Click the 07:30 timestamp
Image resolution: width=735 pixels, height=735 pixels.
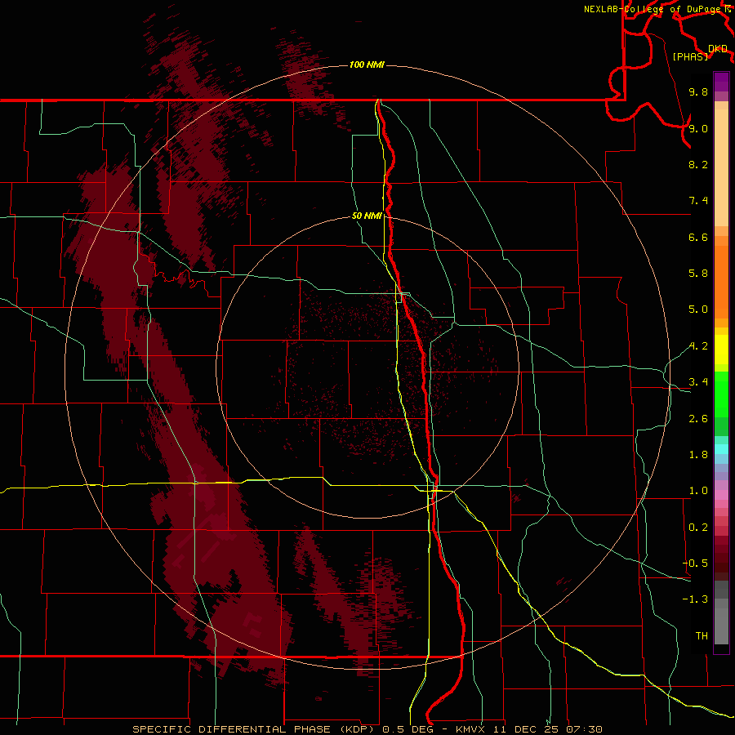[x=584, y=729]
